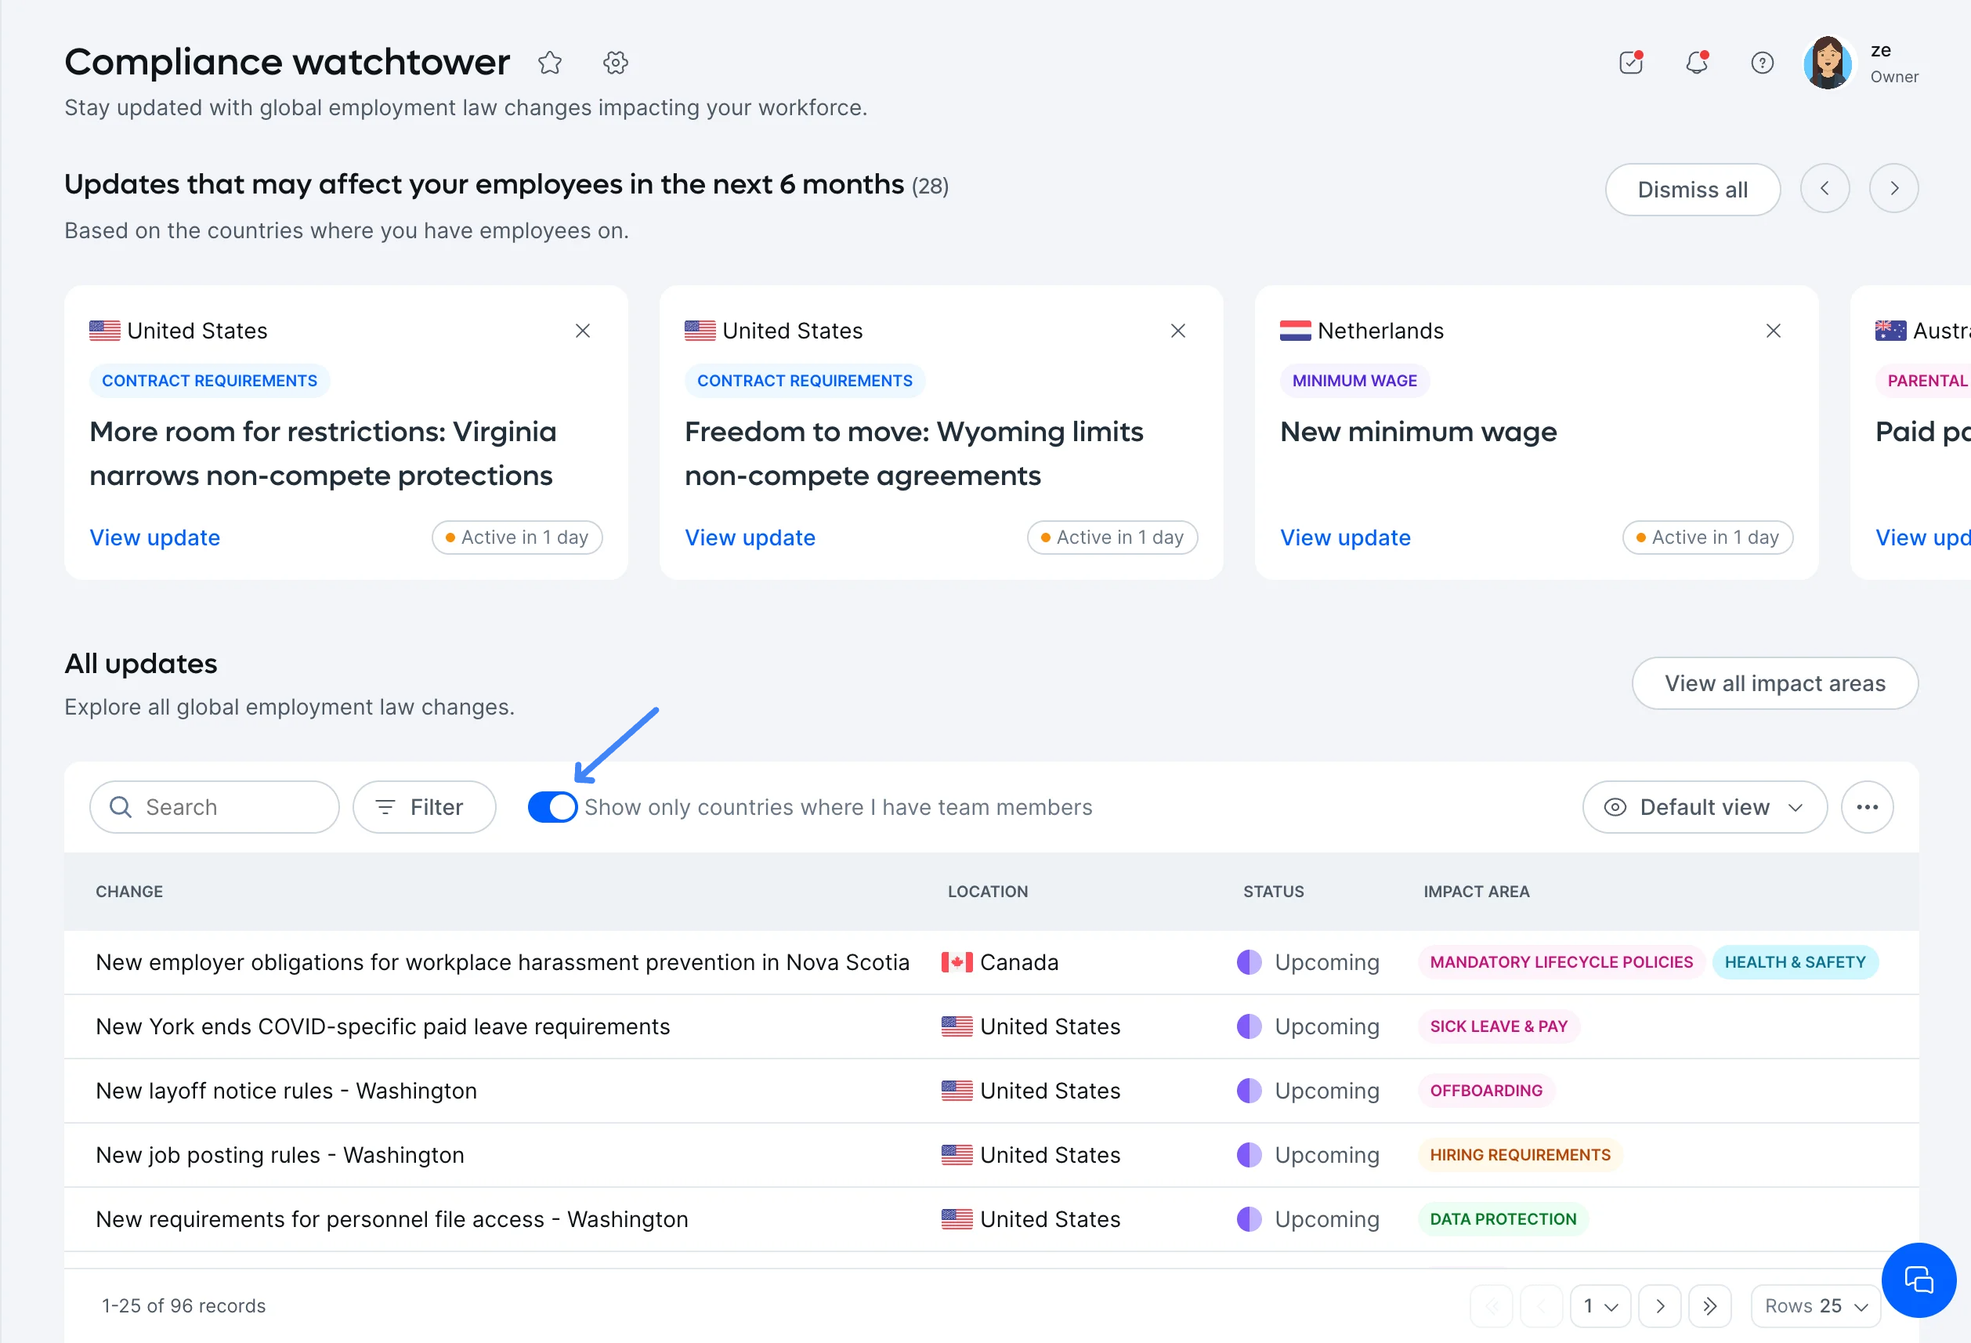Toggle show only countries with team members
Viewport: 1971px width, 1343px height.
(552, 807)
